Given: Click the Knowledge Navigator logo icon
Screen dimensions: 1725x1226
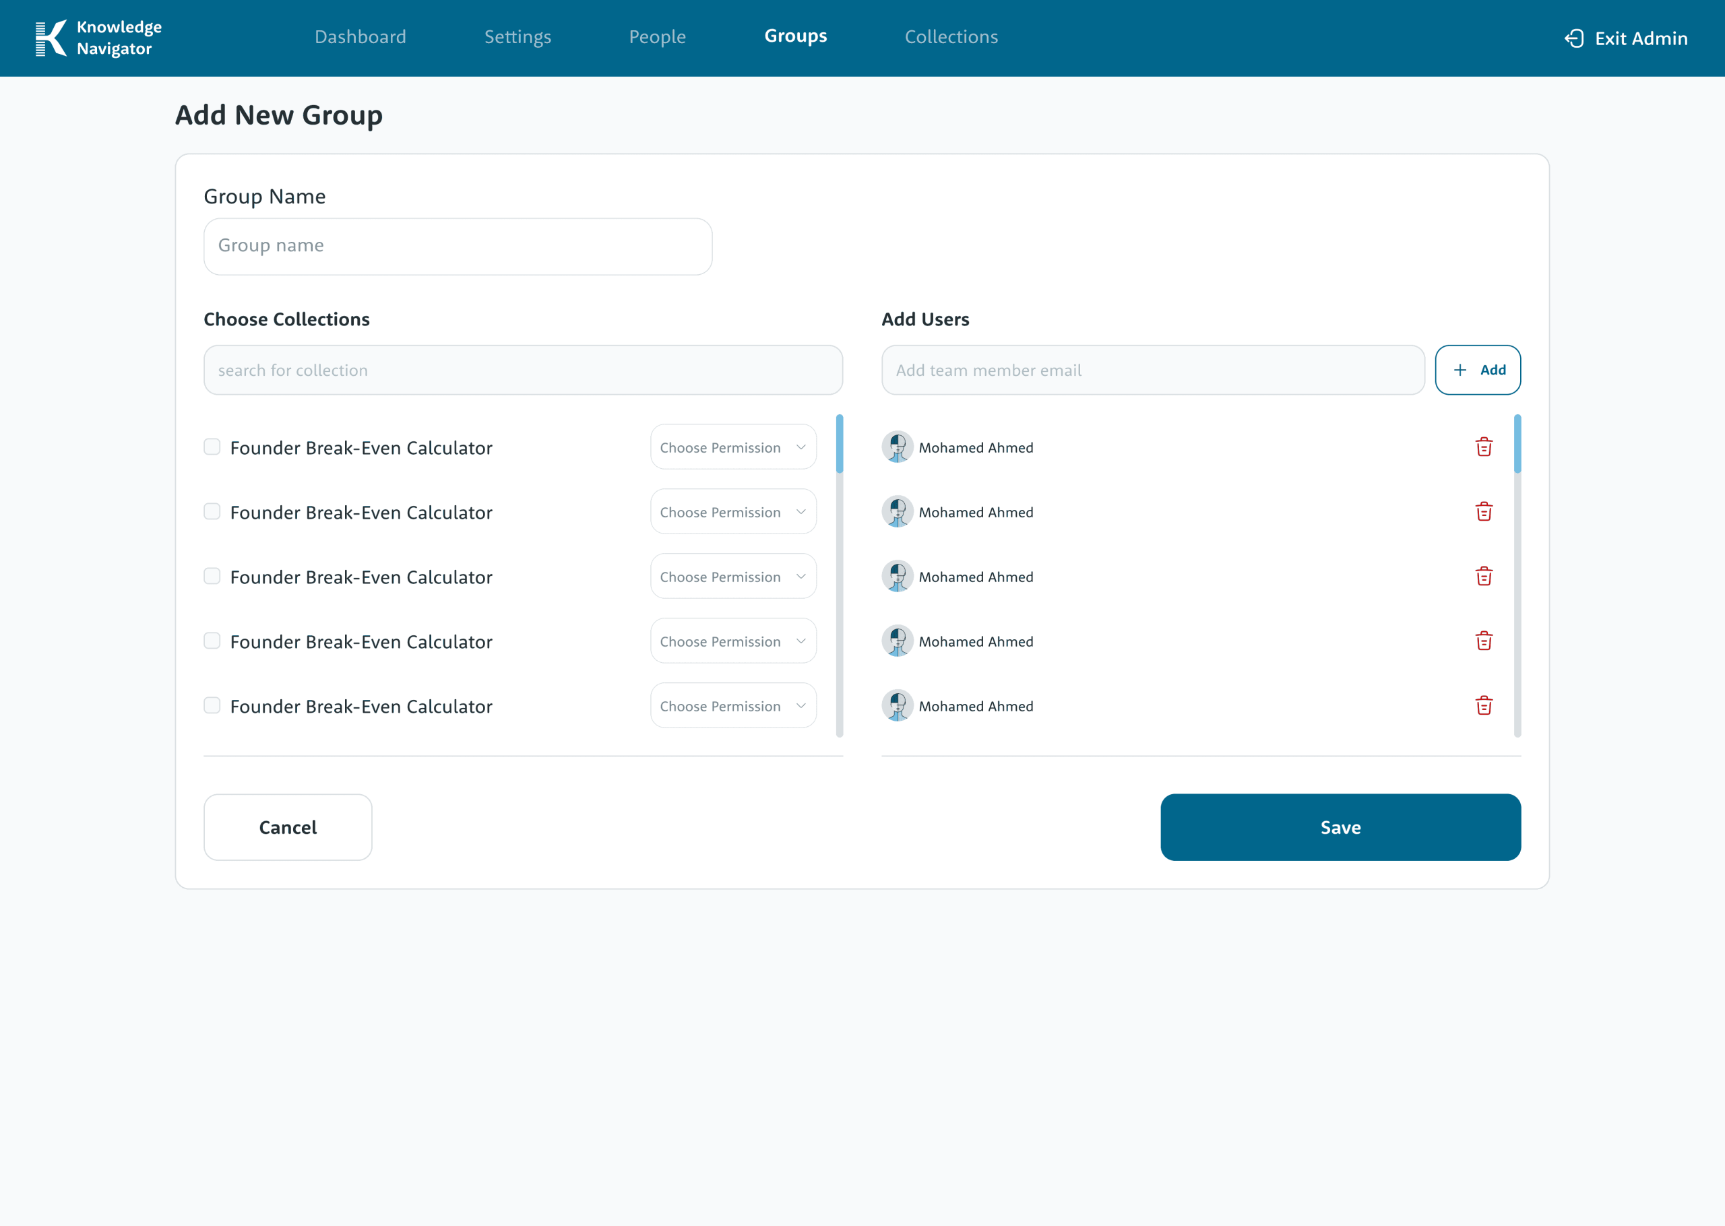Looking at the screenshot, I should pyautogui.click(x=51, y=38).
